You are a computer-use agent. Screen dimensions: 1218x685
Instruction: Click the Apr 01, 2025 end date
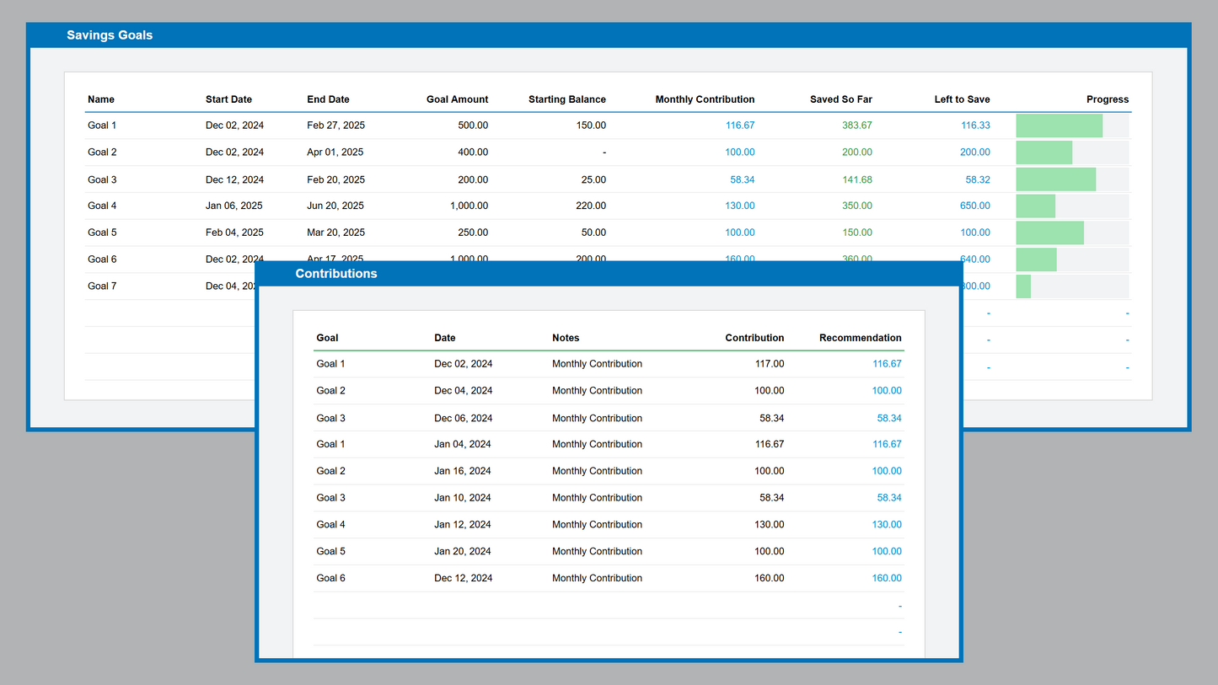coord(335,153)
